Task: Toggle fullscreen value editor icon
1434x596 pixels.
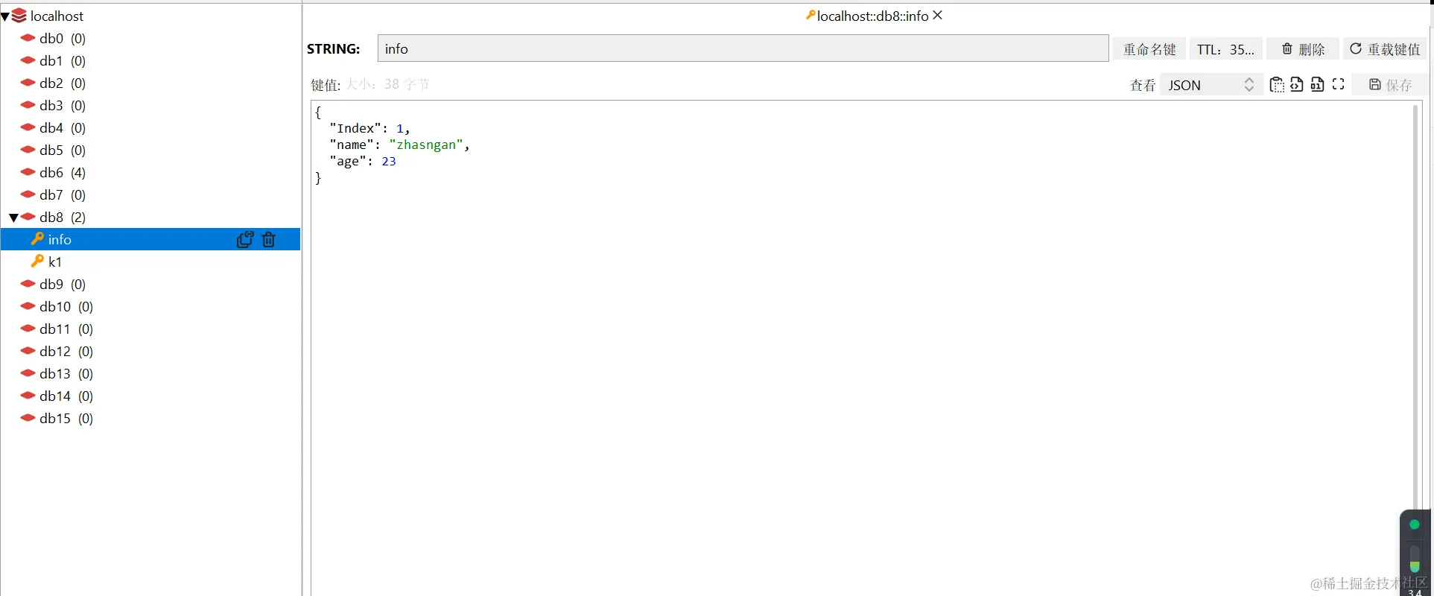Action: 1338,84
